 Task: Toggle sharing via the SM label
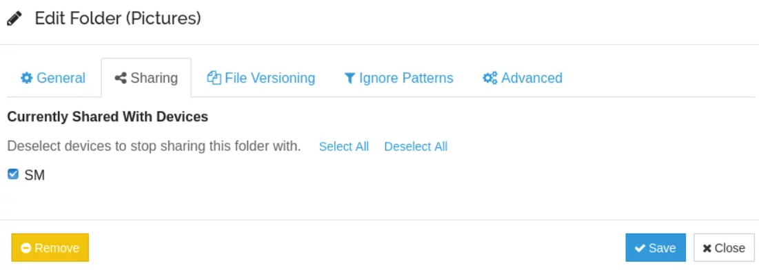point(34,175)
